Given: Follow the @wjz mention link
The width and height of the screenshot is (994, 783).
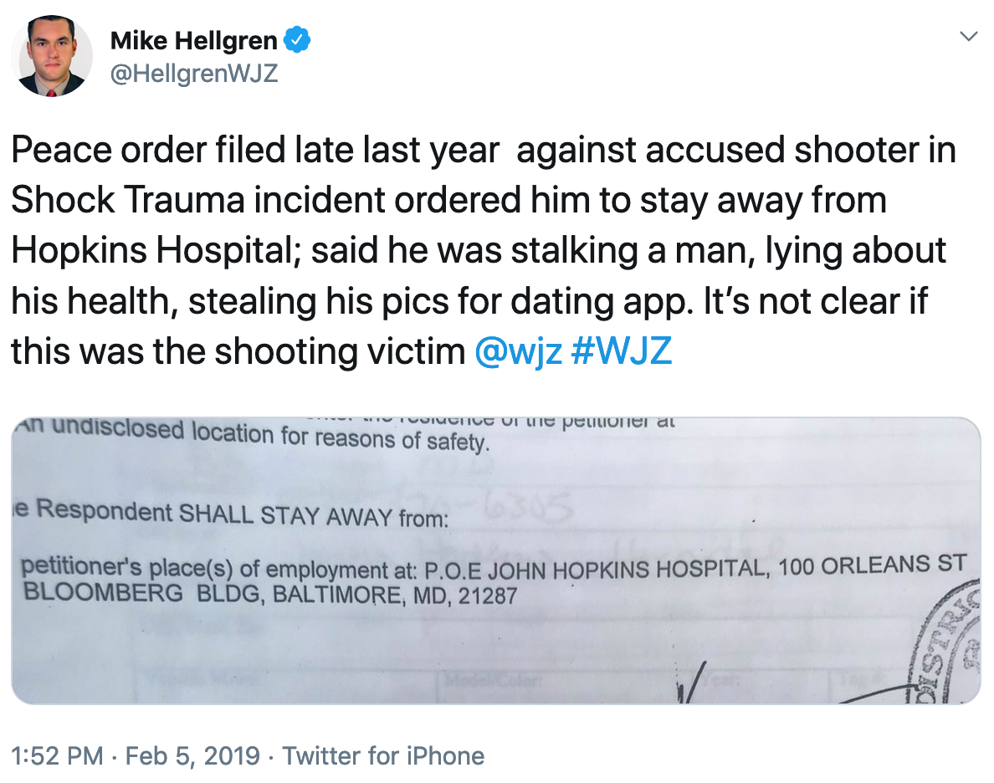Looking at the screenshot, I should 517,351.
